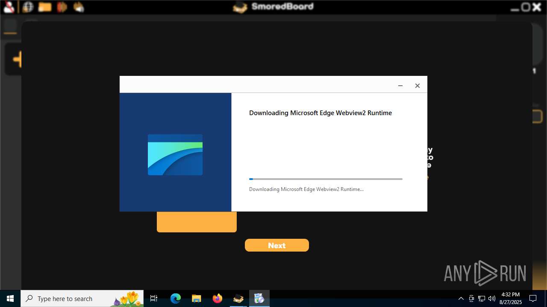Launch Firefox from the taskbar

pos(217,298)
